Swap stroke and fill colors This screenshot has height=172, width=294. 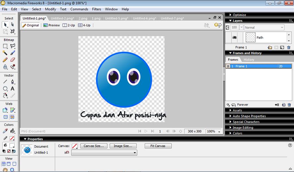[x=14, y=151]
